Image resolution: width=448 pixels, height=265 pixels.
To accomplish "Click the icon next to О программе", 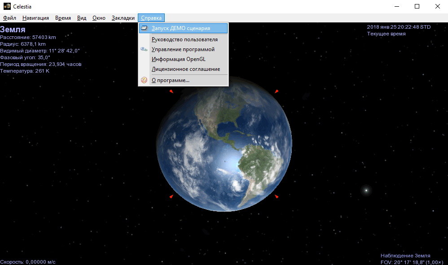I will pos(144,80).
